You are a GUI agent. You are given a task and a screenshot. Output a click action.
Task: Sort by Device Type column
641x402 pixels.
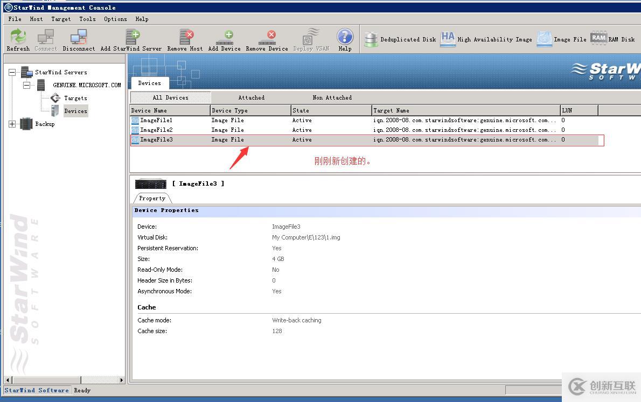pyautogui.click(x=250, y=110)
